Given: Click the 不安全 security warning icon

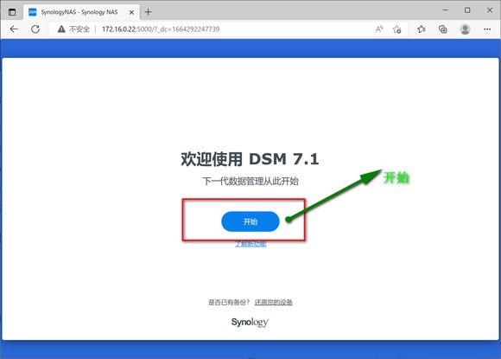Looking at the screenshot, I should [61, 29].
